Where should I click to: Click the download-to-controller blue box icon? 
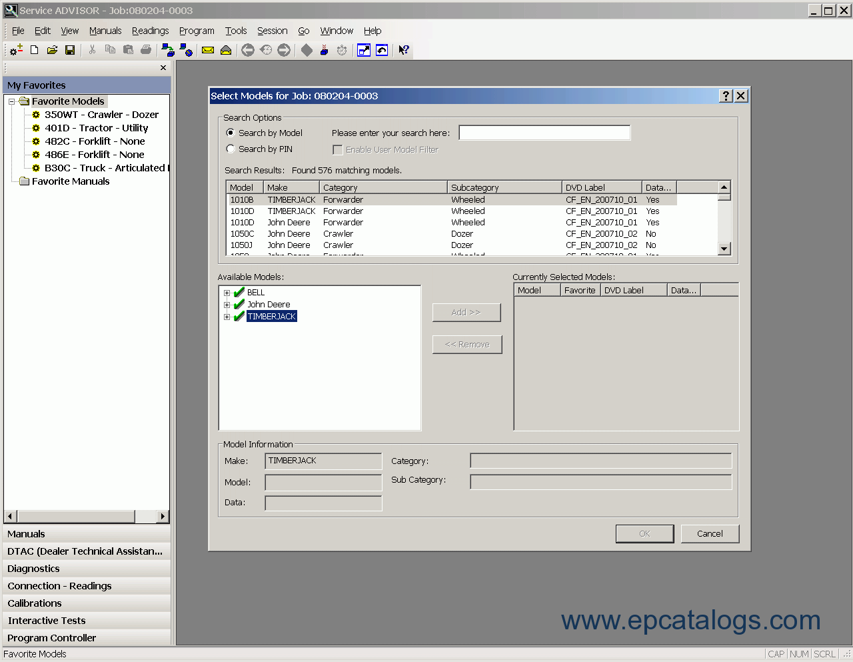[324, 50]
